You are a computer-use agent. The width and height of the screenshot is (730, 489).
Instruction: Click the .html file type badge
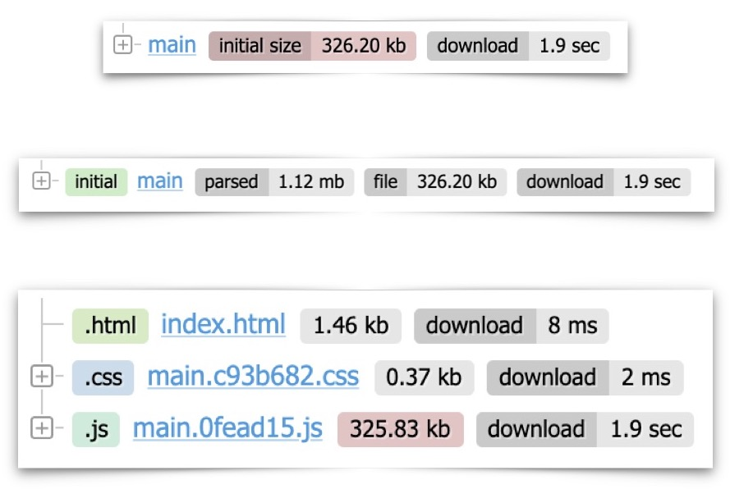[110, 326]
